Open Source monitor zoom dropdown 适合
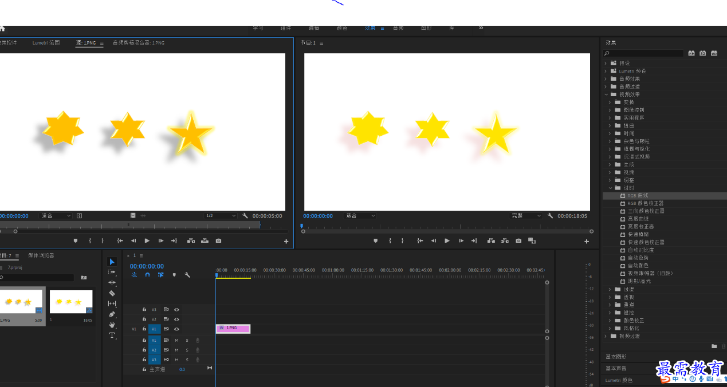 56,216
